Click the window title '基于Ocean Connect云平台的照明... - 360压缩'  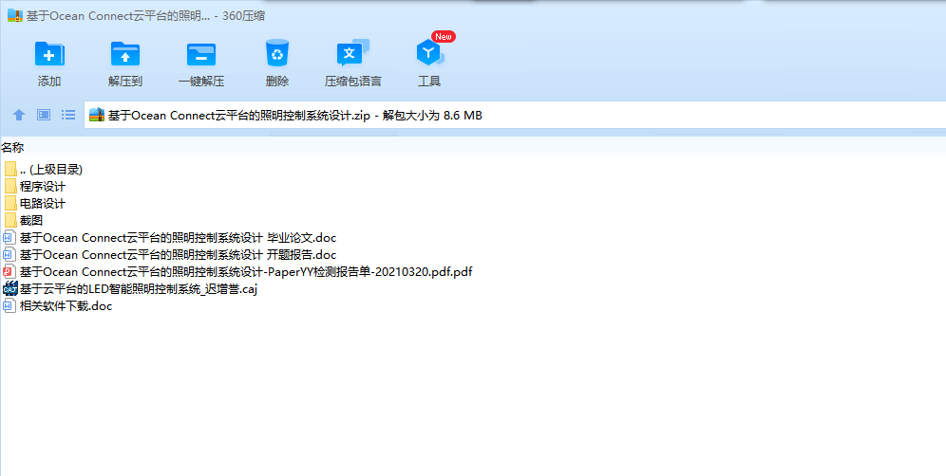pos(145,16)
